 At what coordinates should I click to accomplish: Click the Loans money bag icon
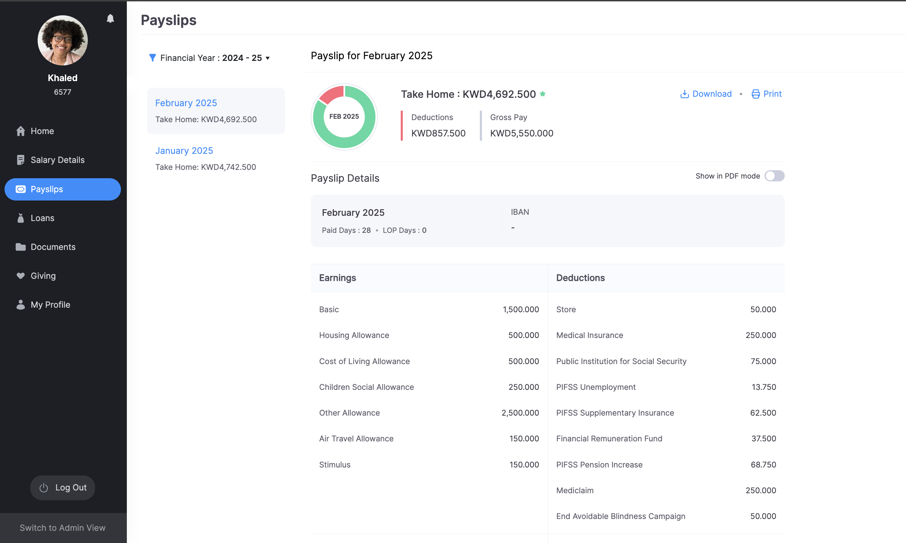tap(21, 218)
